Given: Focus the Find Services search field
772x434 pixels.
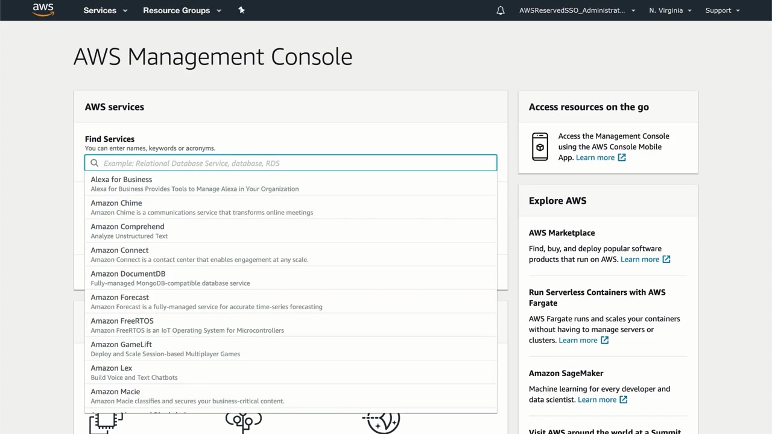Looking at the screenshot, I should tap(291, 163).
